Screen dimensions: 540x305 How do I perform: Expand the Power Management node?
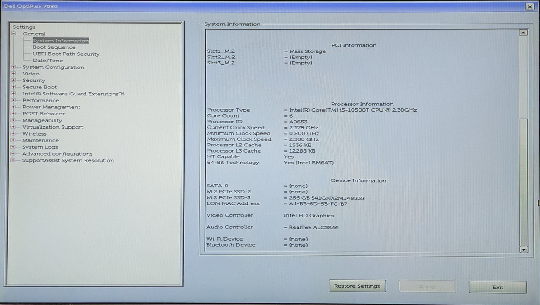click(x=14, y=107)
